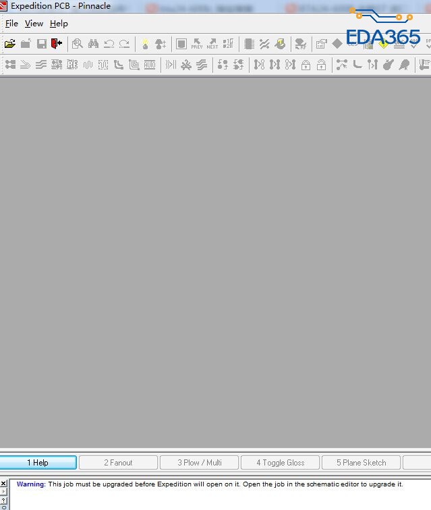
Task: Click the 3 Plow / Multi button
Action: 200,463
